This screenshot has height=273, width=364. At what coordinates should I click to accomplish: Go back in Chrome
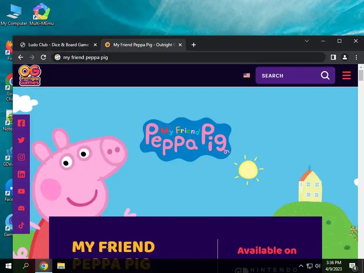coord(21,57)
